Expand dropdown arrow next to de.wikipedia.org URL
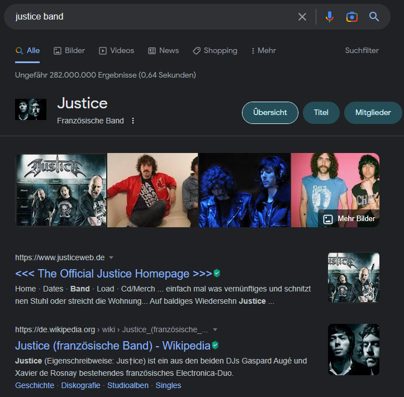The height and width of the screenshot is (397, 404). click(x=215, y=329)
